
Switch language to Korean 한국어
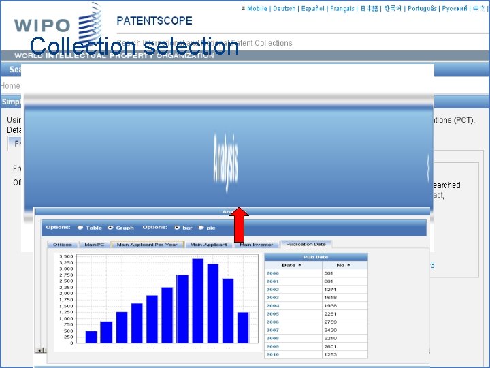(393, 9)
